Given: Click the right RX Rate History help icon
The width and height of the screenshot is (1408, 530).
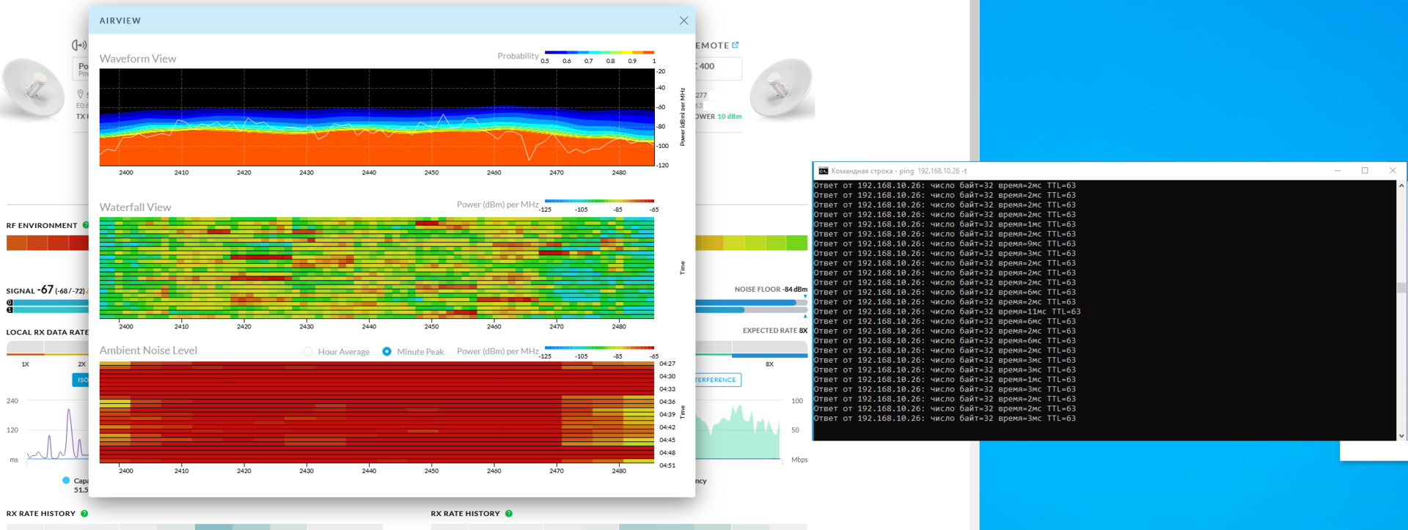Looking at the screenshot, I should [509, 514].
